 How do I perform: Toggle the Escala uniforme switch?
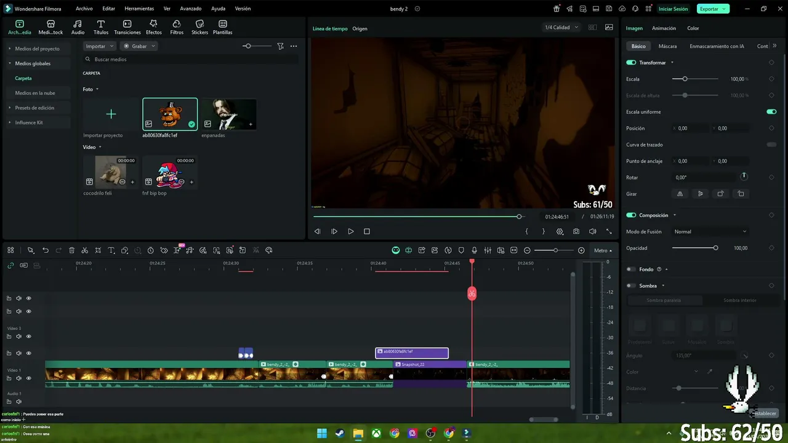771,112
